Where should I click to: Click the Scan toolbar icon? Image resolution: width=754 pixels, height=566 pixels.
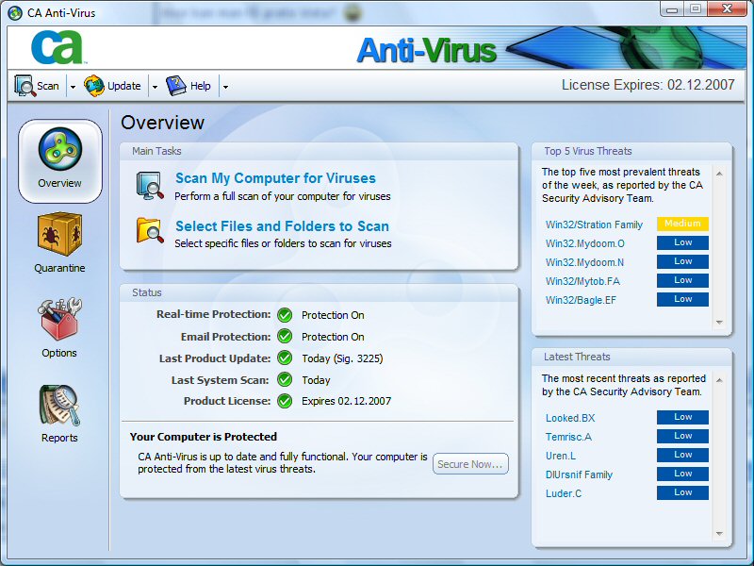click(25, 86)
